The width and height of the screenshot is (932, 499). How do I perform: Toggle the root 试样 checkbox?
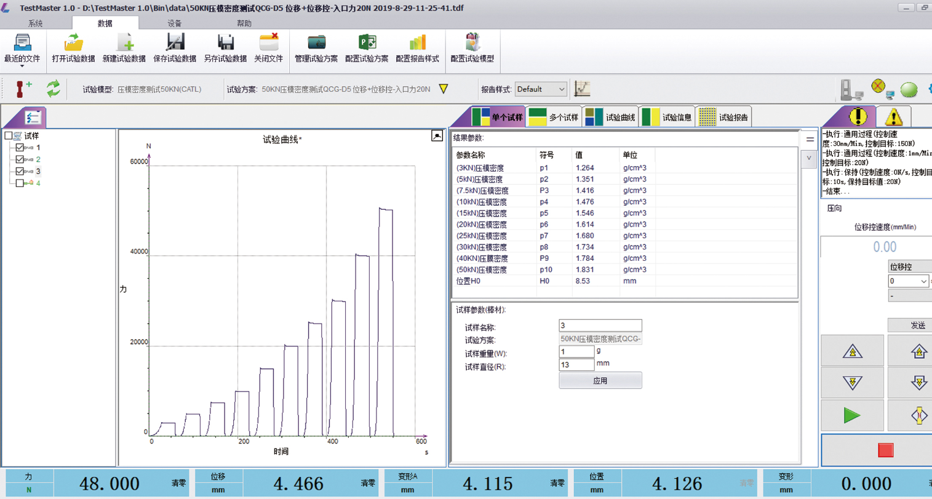(9, 137)
